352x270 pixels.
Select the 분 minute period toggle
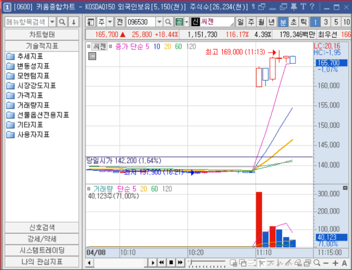click(x=283, y=22)
